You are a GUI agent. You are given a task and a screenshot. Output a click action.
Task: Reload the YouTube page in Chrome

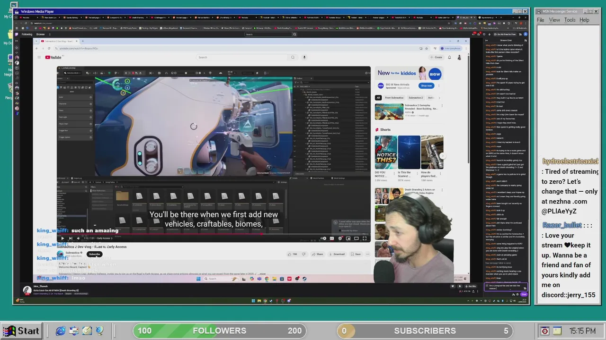coord(48,48)
